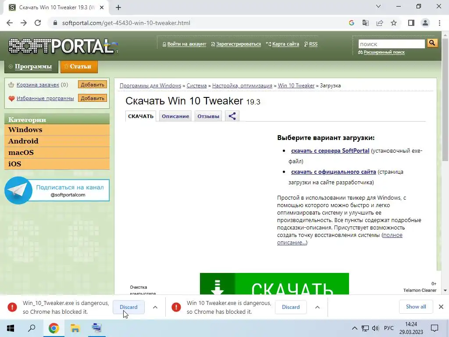The image size is (449, 337).
Task: Click the Telegram paper plane icon
Action: 18,190
